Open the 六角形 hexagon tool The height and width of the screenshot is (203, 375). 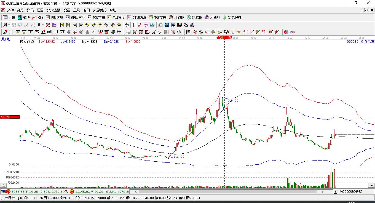click(212, 17)
